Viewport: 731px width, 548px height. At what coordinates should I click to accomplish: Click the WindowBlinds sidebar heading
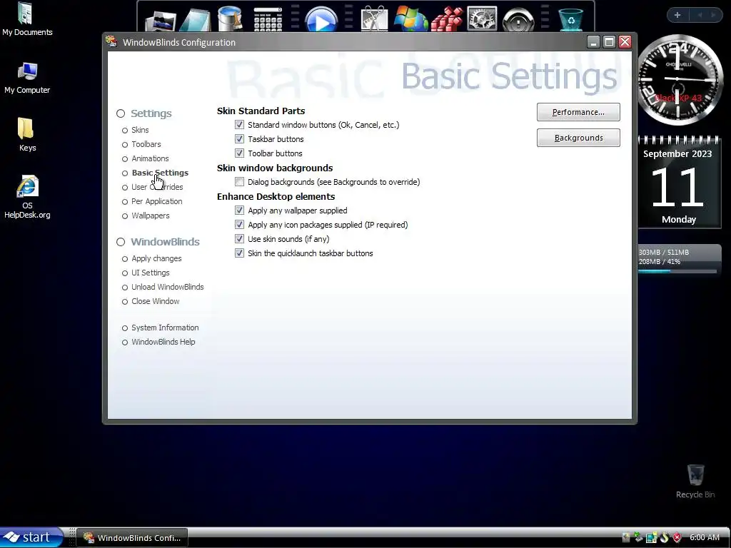coord(165,242)
